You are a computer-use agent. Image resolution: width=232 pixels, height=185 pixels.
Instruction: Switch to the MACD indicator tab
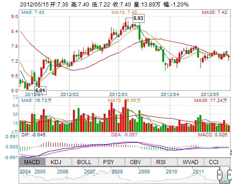click(x=32, y=162)
